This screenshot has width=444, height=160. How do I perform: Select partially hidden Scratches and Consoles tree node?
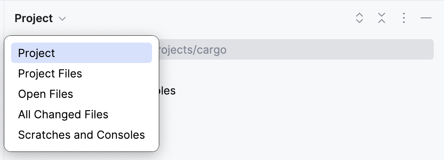tap(167, 91)
